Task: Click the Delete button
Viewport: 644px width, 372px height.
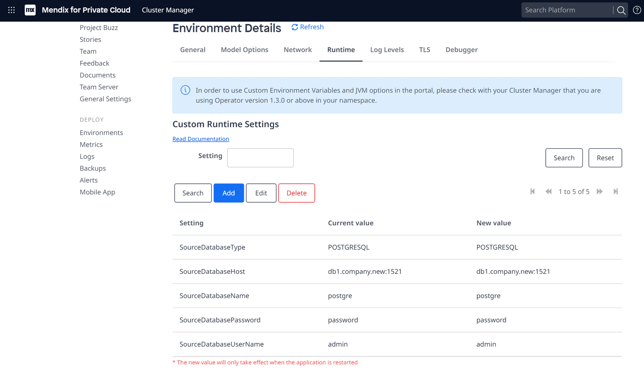Action: [x=297, y=193]
